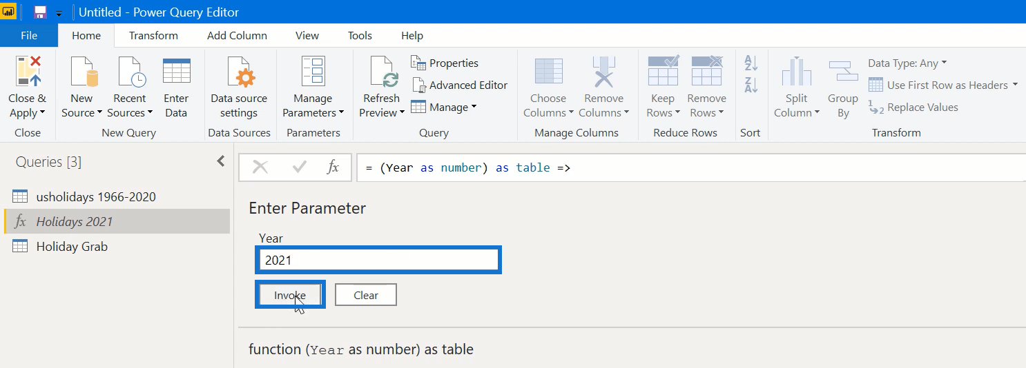Open the Manage query dropdown

pos(443,107)
